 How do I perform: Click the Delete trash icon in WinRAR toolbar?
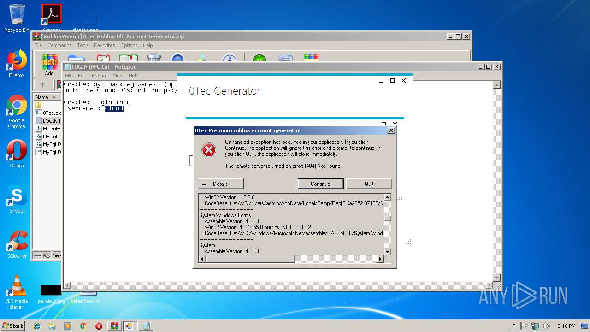click(x=154, y=58)
